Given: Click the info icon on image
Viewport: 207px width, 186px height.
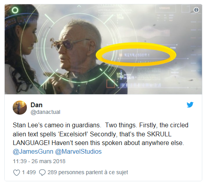Looking at the screenshot, I should (196, 10).
